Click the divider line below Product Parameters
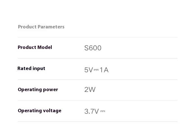This screenshot has width=195, height=135. tap(98, 37)
